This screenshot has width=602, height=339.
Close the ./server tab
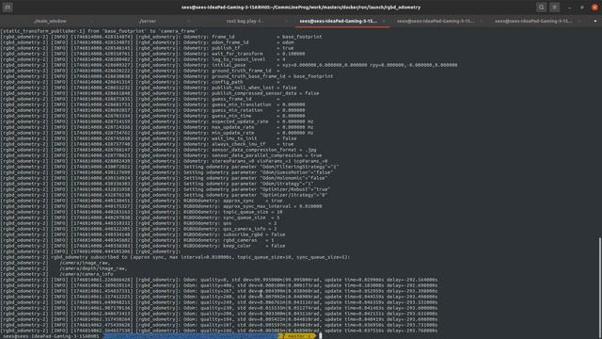(x=189, y=21)
